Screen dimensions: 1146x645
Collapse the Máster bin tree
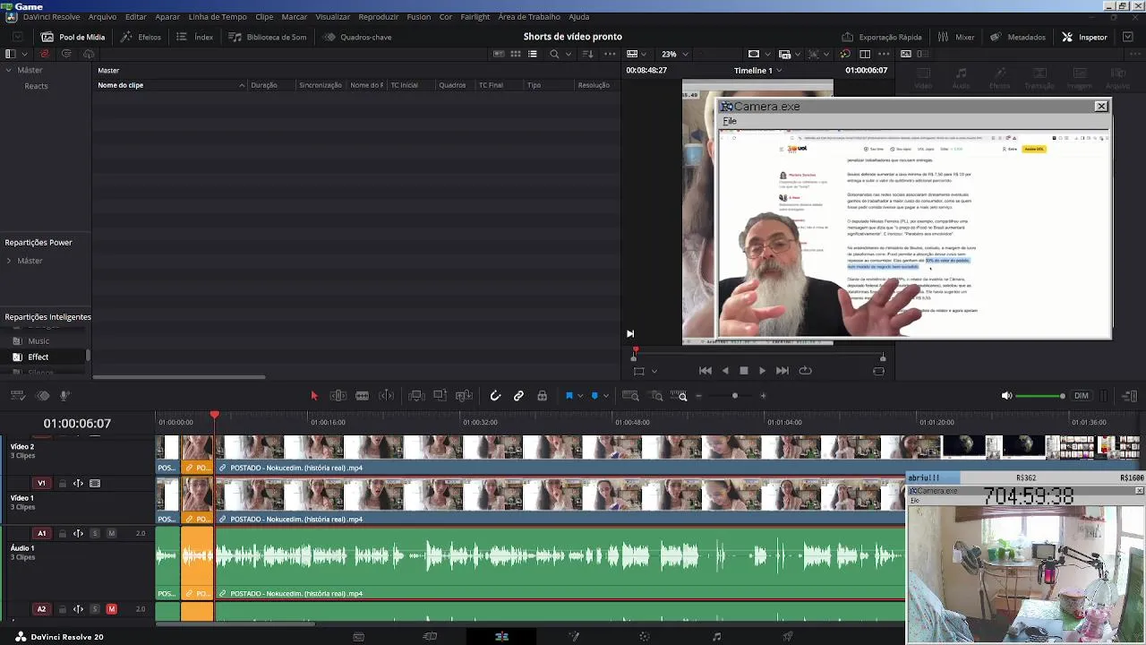tap(8, 70)
